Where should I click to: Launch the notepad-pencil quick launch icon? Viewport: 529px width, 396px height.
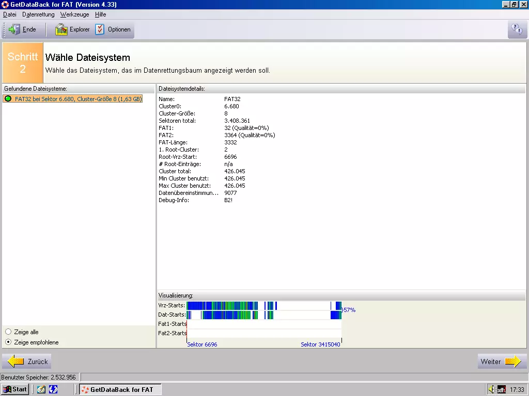[41, 389]
